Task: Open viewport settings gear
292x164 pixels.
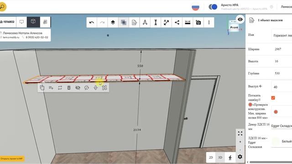Action: tap(240, 157)
